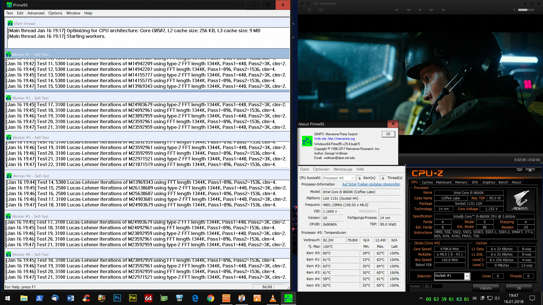Click the VLC next track button
543x305 pixels.
pos(443,10)
